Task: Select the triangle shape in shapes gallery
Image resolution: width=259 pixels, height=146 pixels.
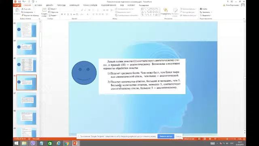Action: pos(142,12)
